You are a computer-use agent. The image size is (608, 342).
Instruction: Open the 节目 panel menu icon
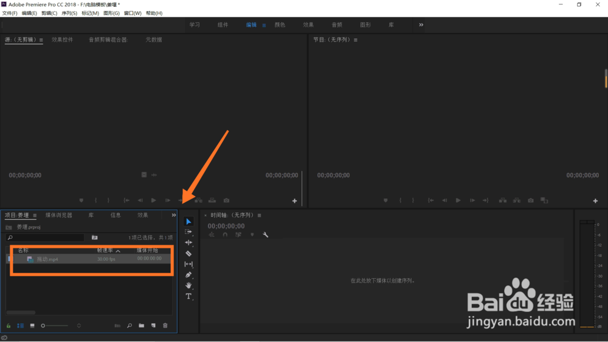(x=356, y=40)
